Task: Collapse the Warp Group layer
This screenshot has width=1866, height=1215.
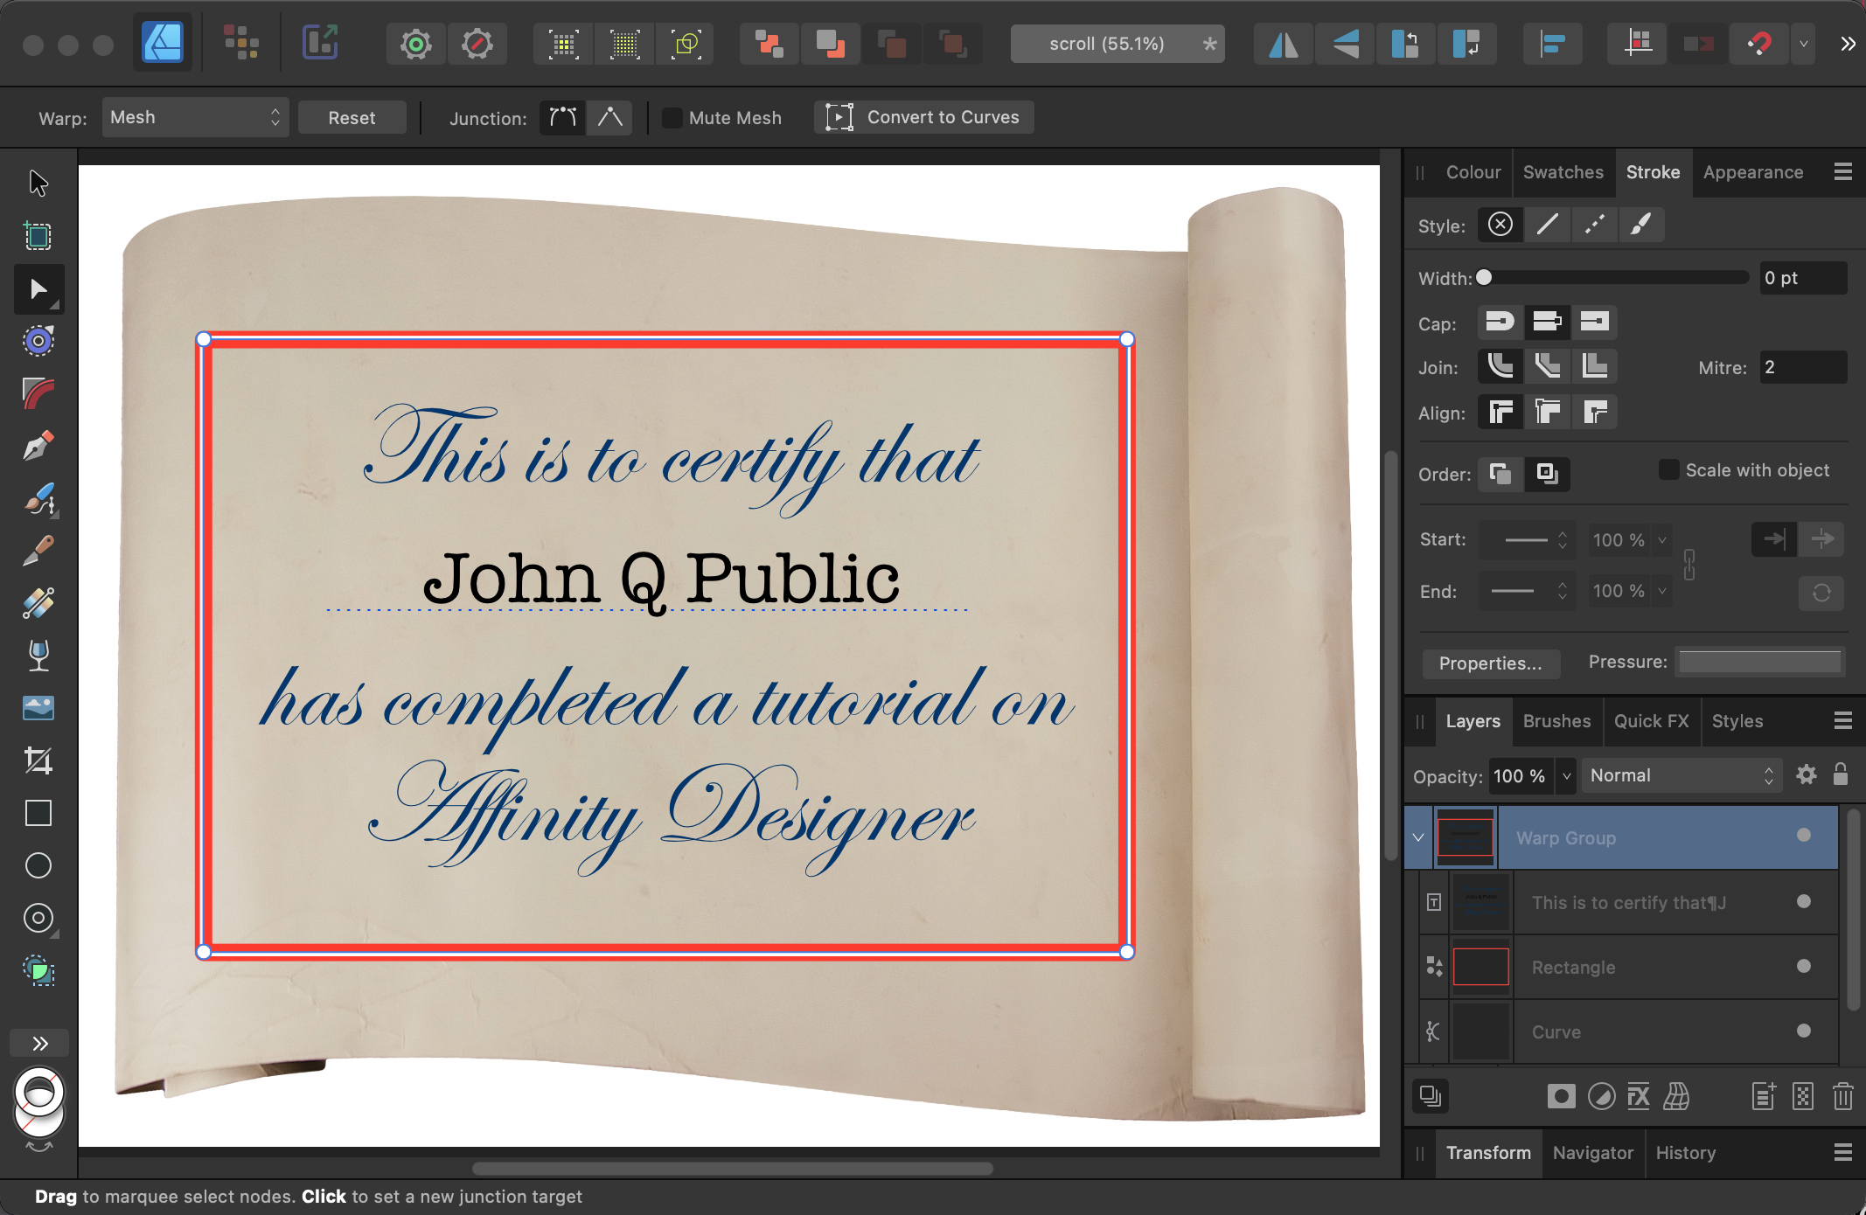Action: point(1418,837)
